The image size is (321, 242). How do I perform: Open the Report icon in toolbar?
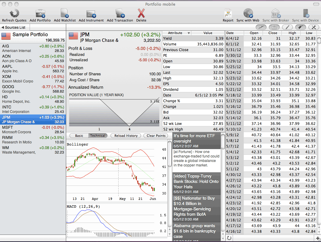(228, 13)
